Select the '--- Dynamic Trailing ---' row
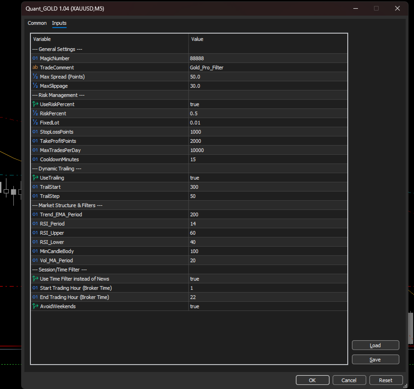The width and height of the screenshot is (414, 389). click(x=189, y=169)
